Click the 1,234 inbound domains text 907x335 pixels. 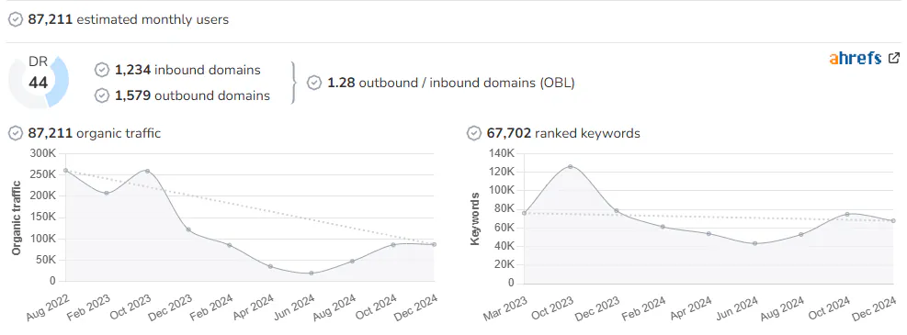click(187, 70)
